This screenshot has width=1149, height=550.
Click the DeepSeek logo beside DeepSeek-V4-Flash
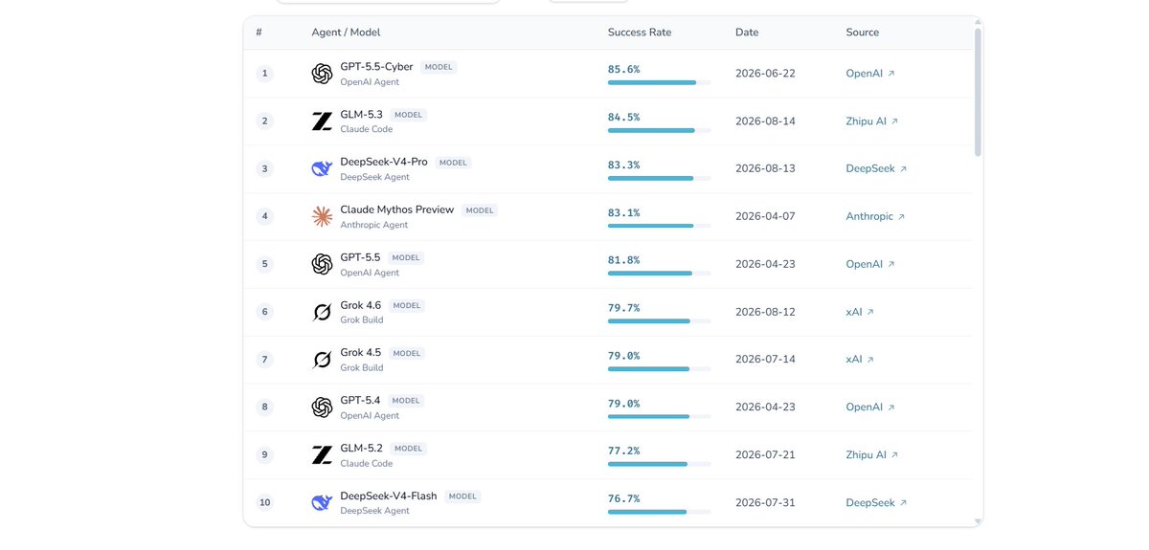pyautogui.click(x=322, y=503)
